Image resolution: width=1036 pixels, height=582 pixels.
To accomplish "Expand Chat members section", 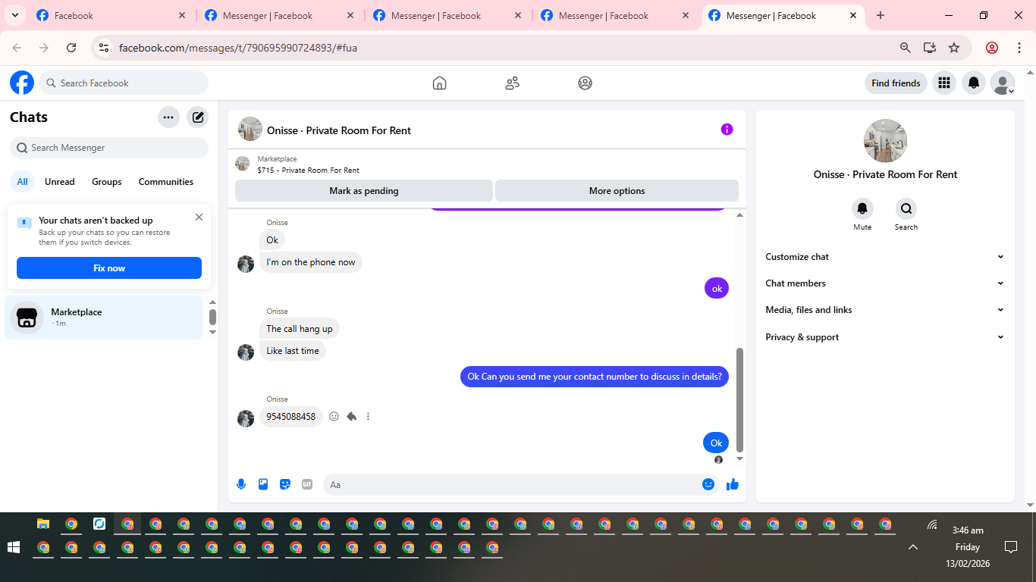I will point(885,283).
